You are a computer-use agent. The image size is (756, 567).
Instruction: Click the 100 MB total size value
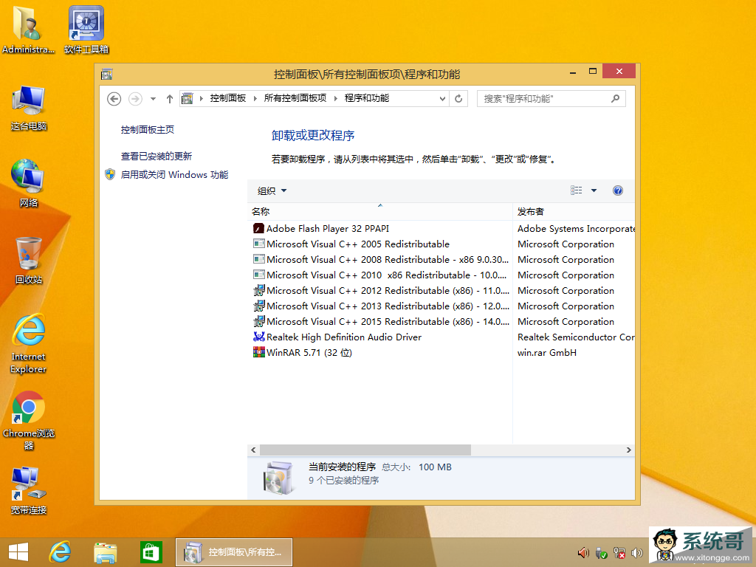435,467
